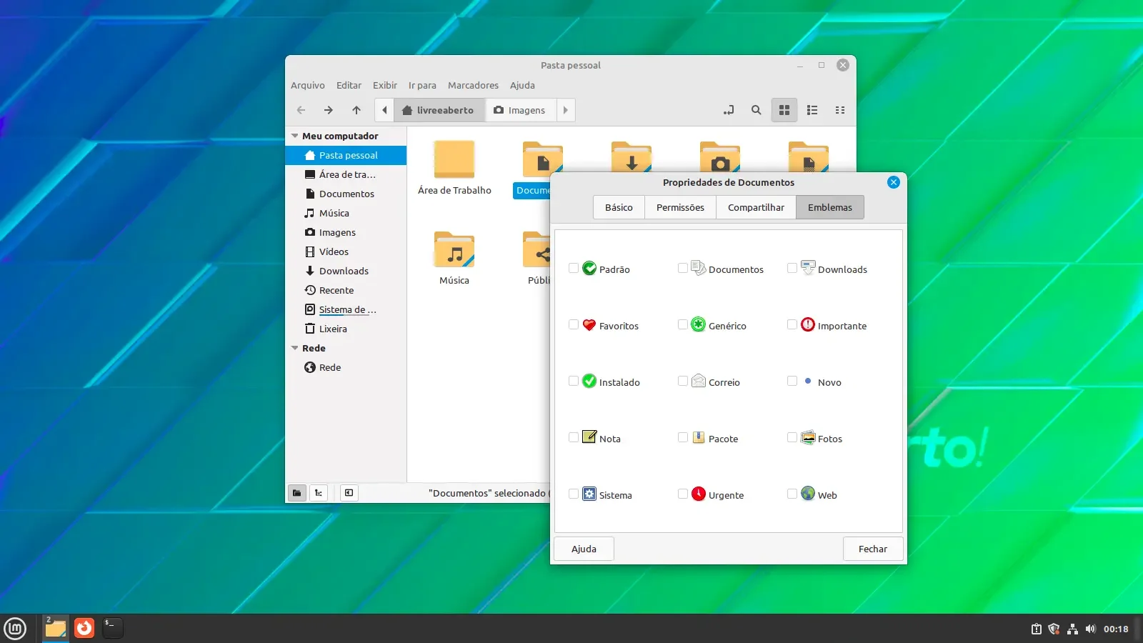The width and height of the screenshot is (1143, 643).
Task: Open the Música folder icon
Action: [x=454, y=249]
